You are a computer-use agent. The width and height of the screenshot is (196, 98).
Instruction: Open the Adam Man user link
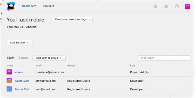(x=22, y=81)
